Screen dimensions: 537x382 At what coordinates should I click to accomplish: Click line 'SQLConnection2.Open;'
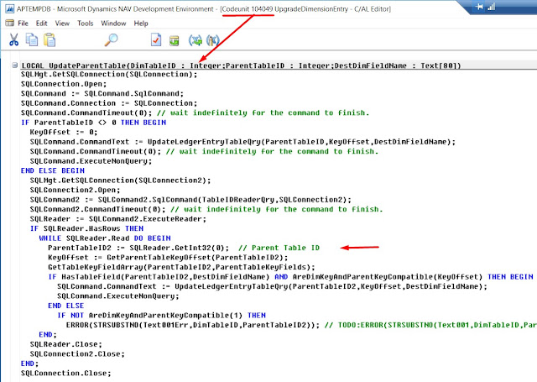76,190
